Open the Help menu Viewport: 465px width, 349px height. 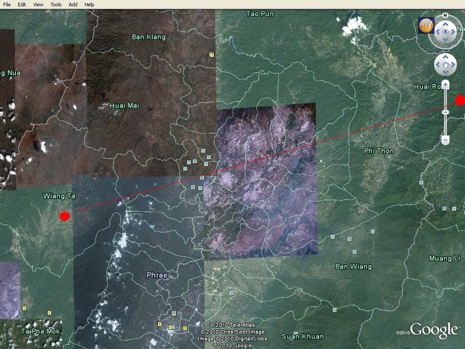[x=89, y=5]
